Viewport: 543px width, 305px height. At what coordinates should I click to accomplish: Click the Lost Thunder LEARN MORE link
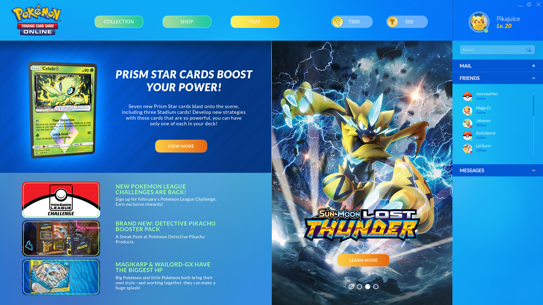pos(363,260)
